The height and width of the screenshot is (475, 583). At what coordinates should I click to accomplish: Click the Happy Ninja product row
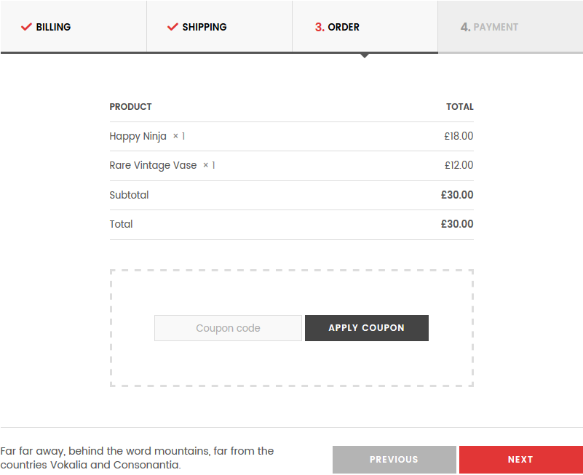(x=291, y=137)
